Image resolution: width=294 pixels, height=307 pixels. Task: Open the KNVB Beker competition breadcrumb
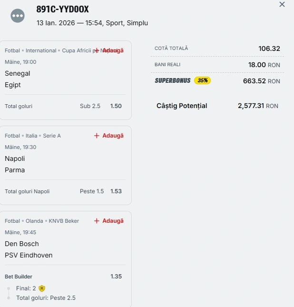pos(64,221)
